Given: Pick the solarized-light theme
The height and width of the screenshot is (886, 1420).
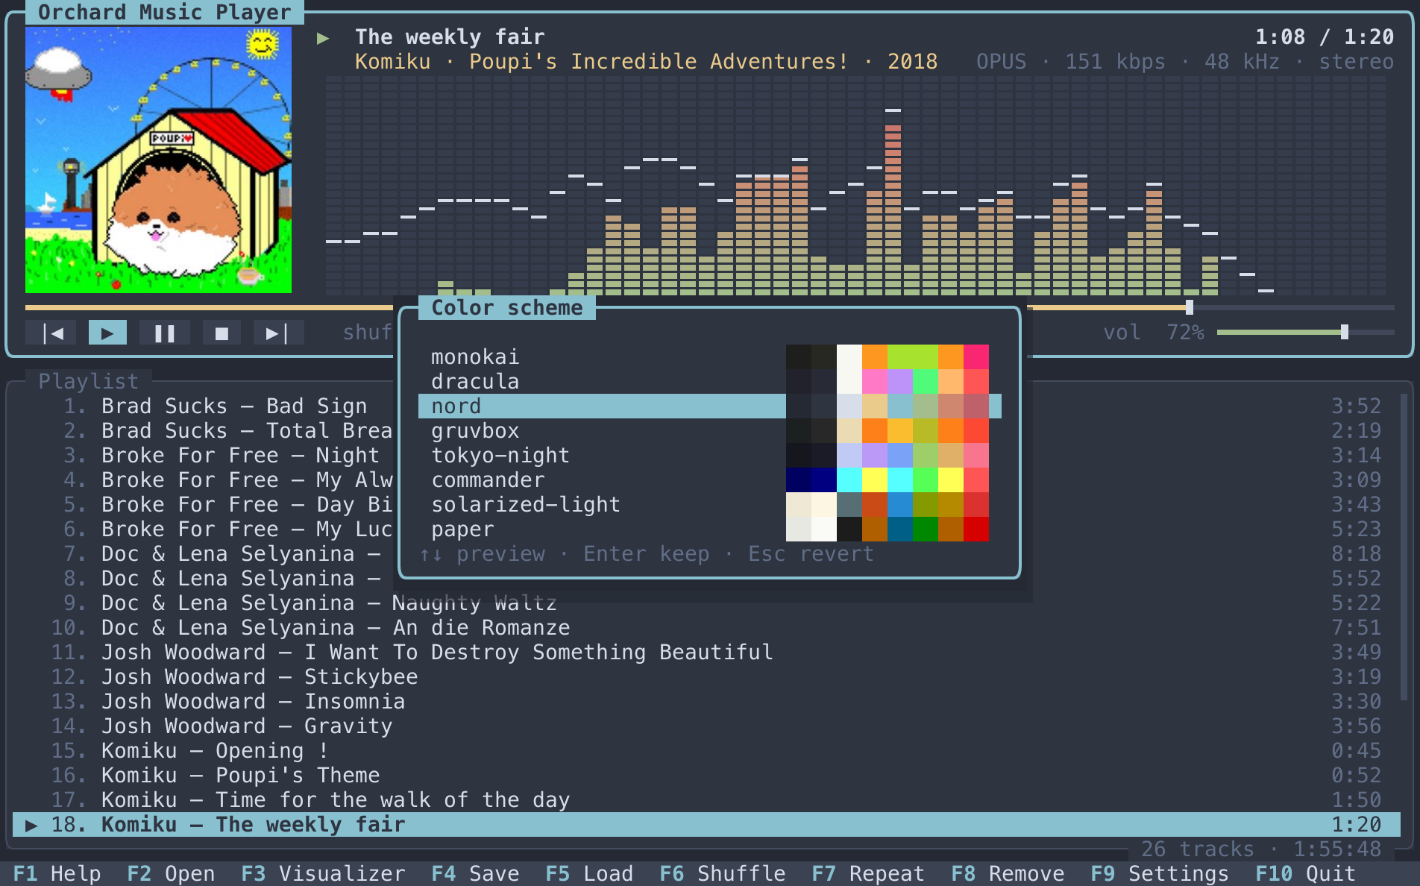Looking at the screenshot, I should [x=709, y=504].
